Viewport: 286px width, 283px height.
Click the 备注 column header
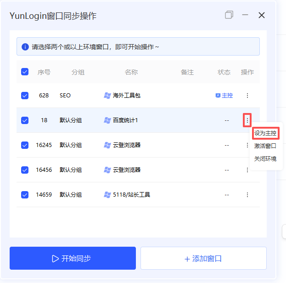pos(187,72)
